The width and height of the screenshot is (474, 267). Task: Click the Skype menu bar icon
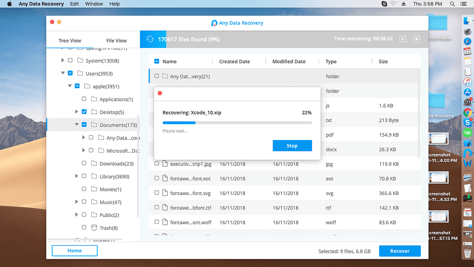click(384, 4)
